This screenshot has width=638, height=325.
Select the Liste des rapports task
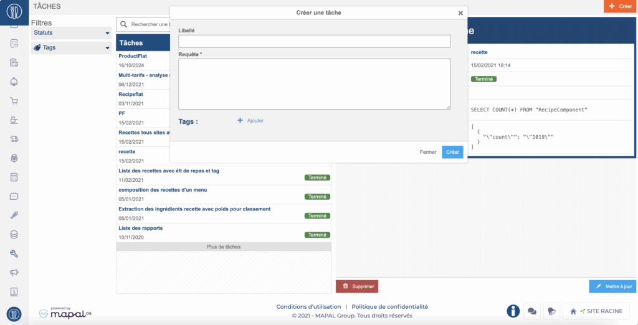141,228
